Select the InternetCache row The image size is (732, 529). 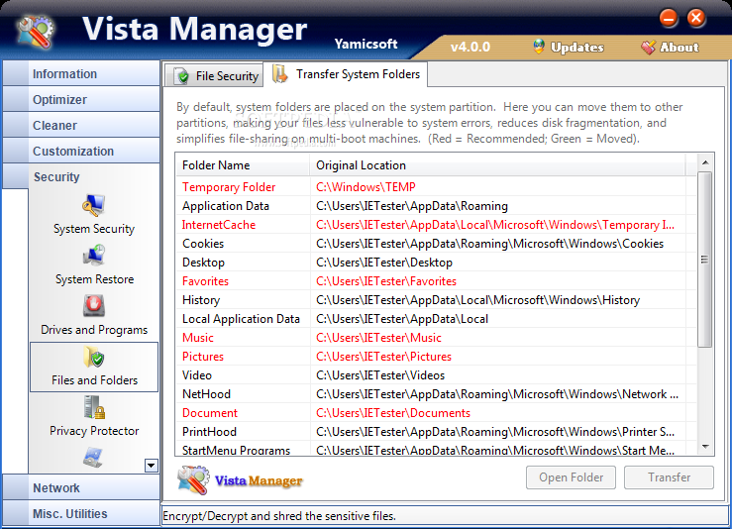pyautogui.click(x=437, y=225)
